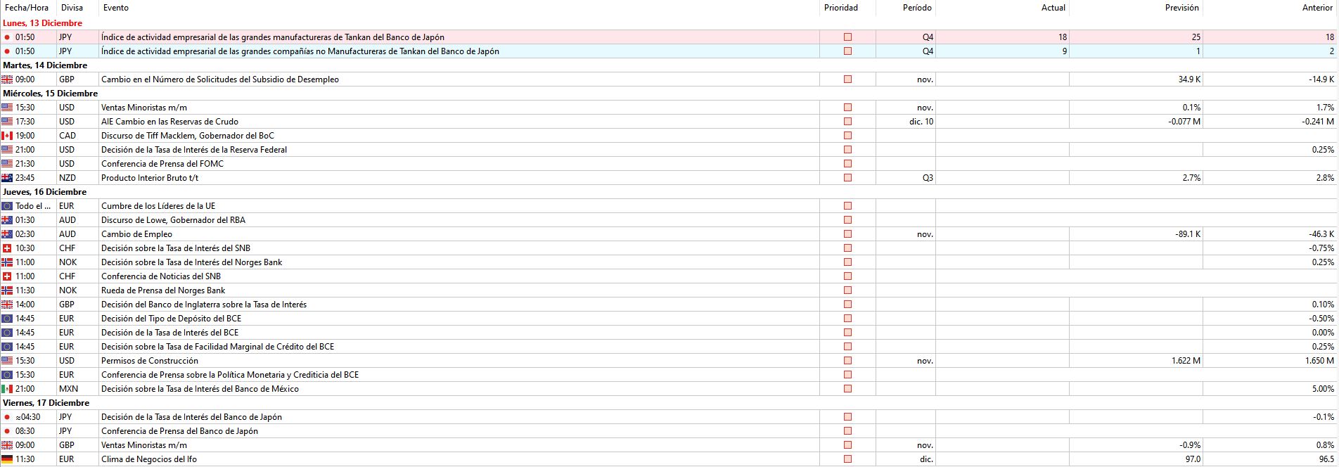1339x467 pixels.
Task: Select the Viernes, 17 Diciembre date row
Action: coord(669,403)
